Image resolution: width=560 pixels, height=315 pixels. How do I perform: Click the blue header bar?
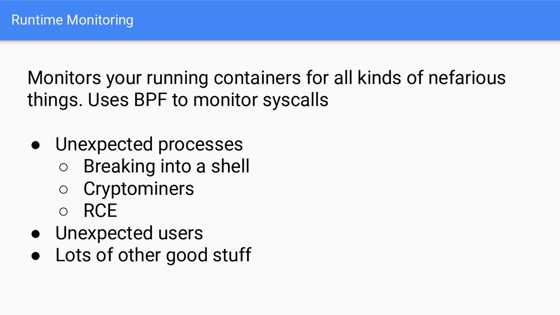(280, 20)
